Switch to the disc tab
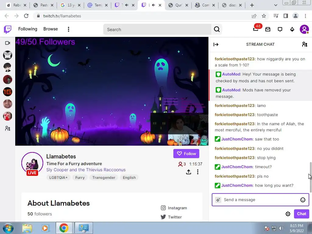The height and width of the screenshot is (234, 312). (x=232, y=5)
